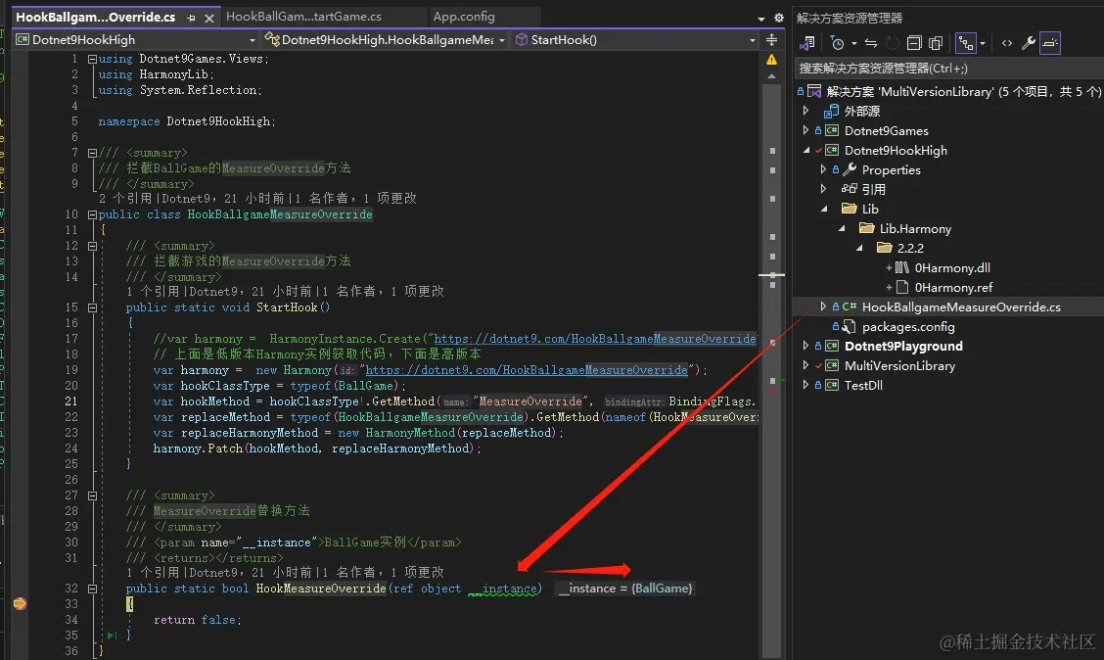Click CodeLens references above HookMeasureOverride method
This screenshot has width=1104, height=660.
click(x=285, y=573)
